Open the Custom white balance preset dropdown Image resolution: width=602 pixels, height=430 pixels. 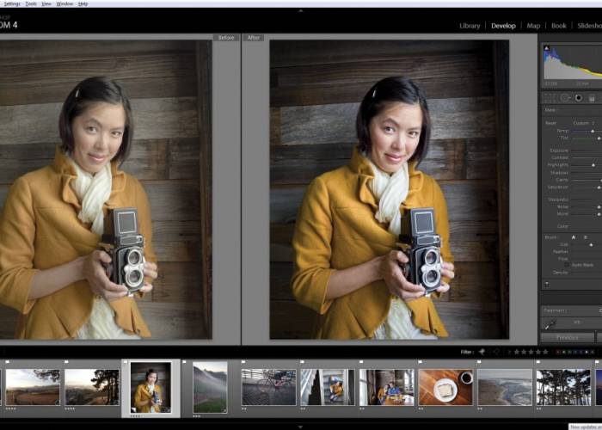(584, 123)
